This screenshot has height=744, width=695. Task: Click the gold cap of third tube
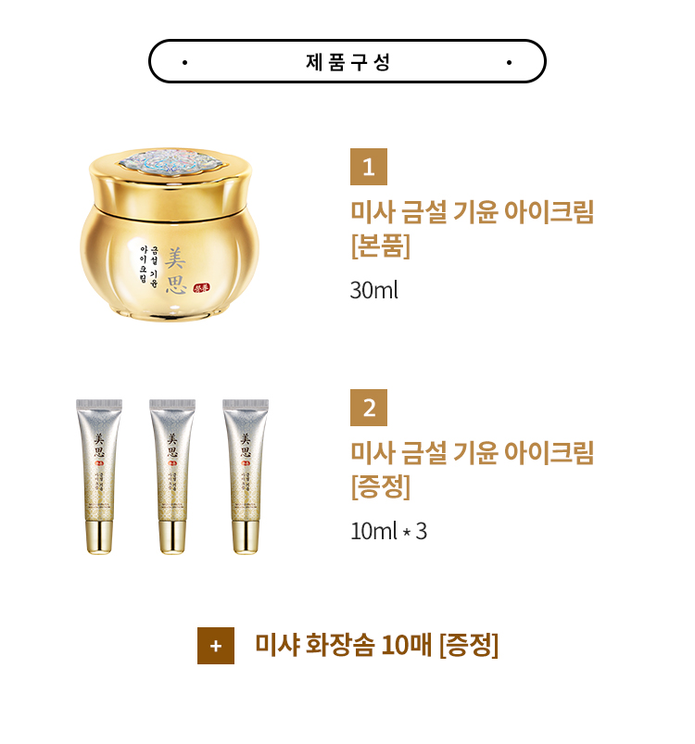[x=246, y=537]
